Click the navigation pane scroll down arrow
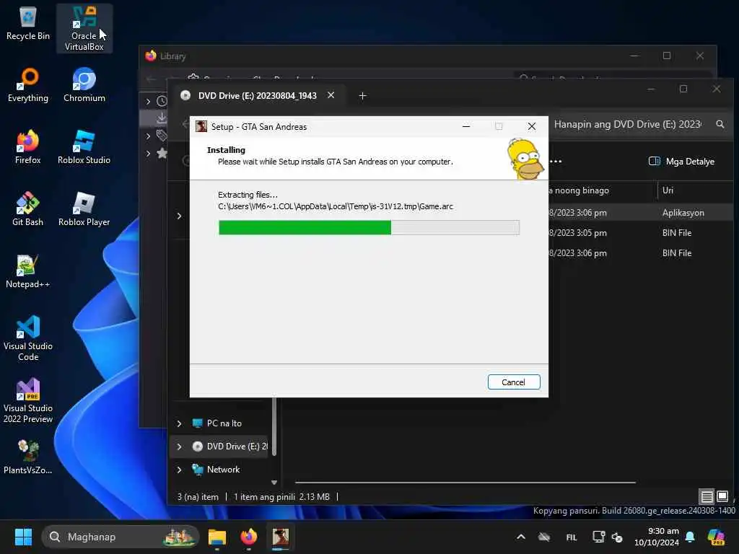Screen dimensions: 739x554 pyautogui.click(x=274, y=483)
